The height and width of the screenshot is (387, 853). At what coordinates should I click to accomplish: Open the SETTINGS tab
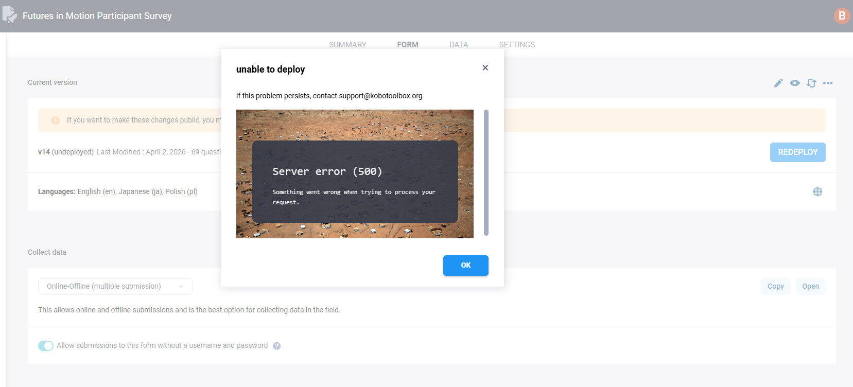(517, 45)
